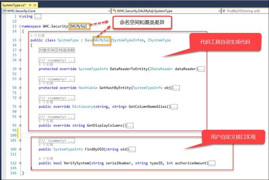Pin the SystemType.cs tab
The height and width of the screenshot is (180, 269).
point(30,5)
